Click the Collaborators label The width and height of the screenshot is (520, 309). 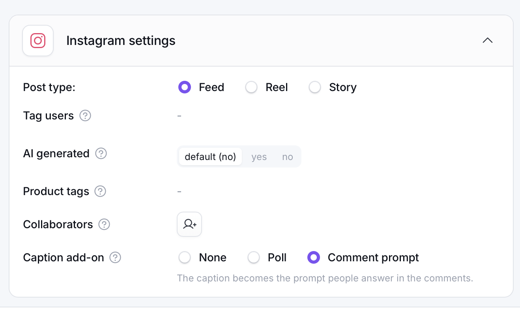58,225
